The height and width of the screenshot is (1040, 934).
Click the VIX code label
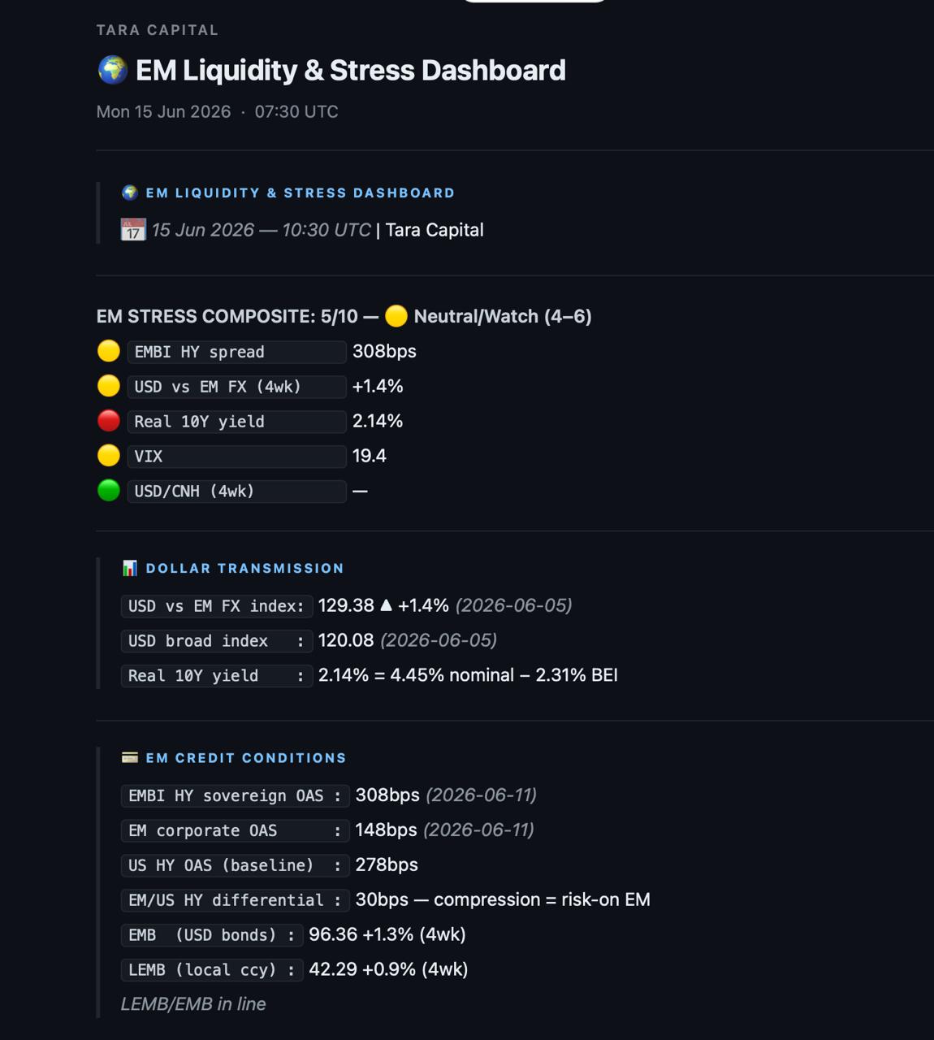coord(236,457)
